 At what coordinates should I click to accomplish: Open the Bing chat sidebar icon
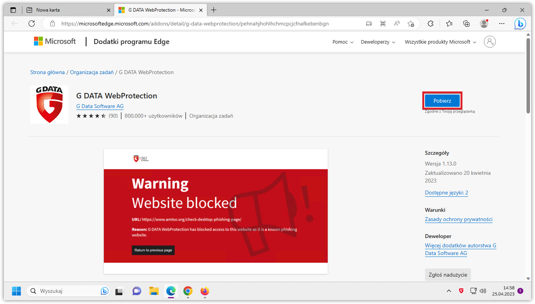[520, 24]
